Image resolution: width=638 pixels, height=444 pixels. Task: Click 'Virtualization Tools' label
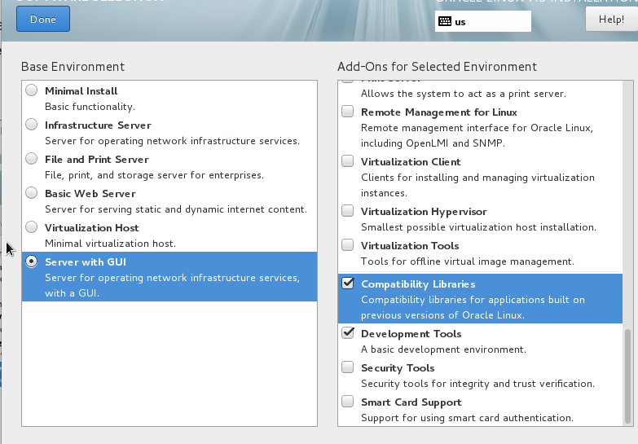click(x=410, y=246)
